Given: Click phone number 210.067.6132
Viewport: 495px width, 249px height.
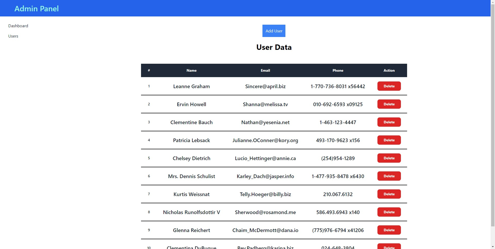Looking at the screenshot, I should point(338,194).
